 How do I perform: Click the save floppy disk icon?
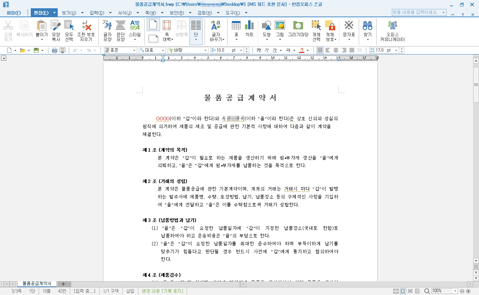(x=36, y=50)
